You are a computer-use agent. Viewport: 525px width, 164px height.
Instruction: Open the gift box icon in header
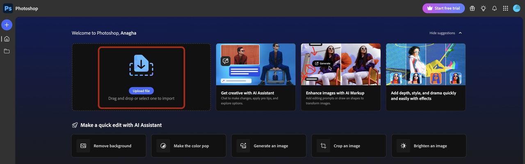(472, 8)
